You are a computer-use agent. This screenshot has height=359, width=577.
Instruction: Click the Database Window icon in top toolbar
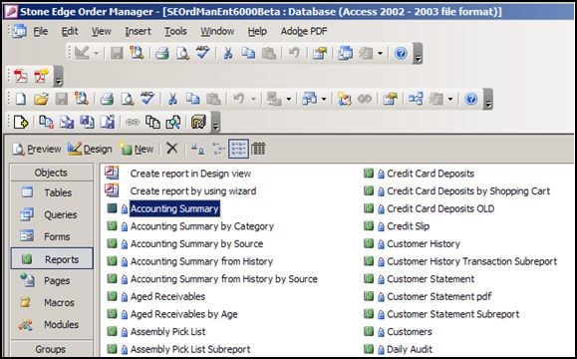tap(345, 54)
